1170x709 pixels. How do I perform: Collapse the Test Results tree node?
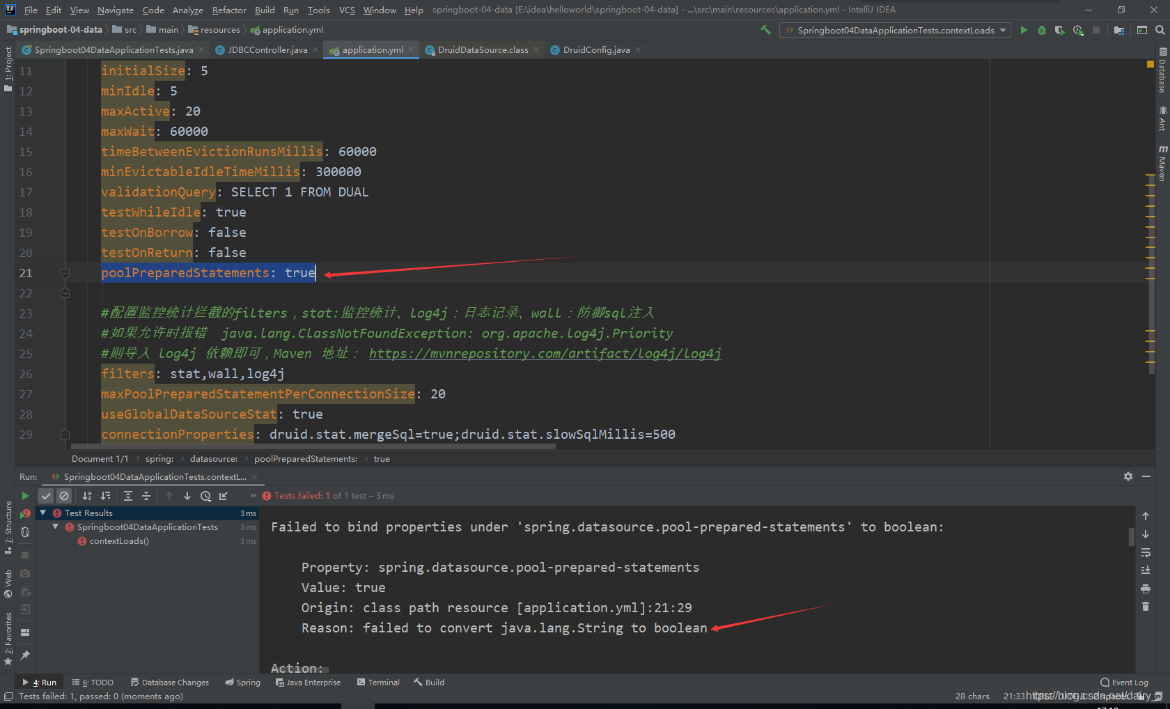click(x=43, y=513)
